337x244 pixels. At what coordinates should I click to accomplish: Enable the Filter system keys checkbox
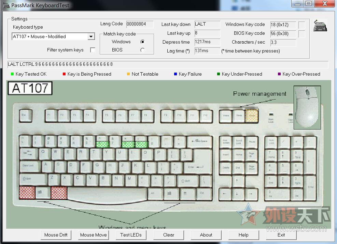point(93,50)
